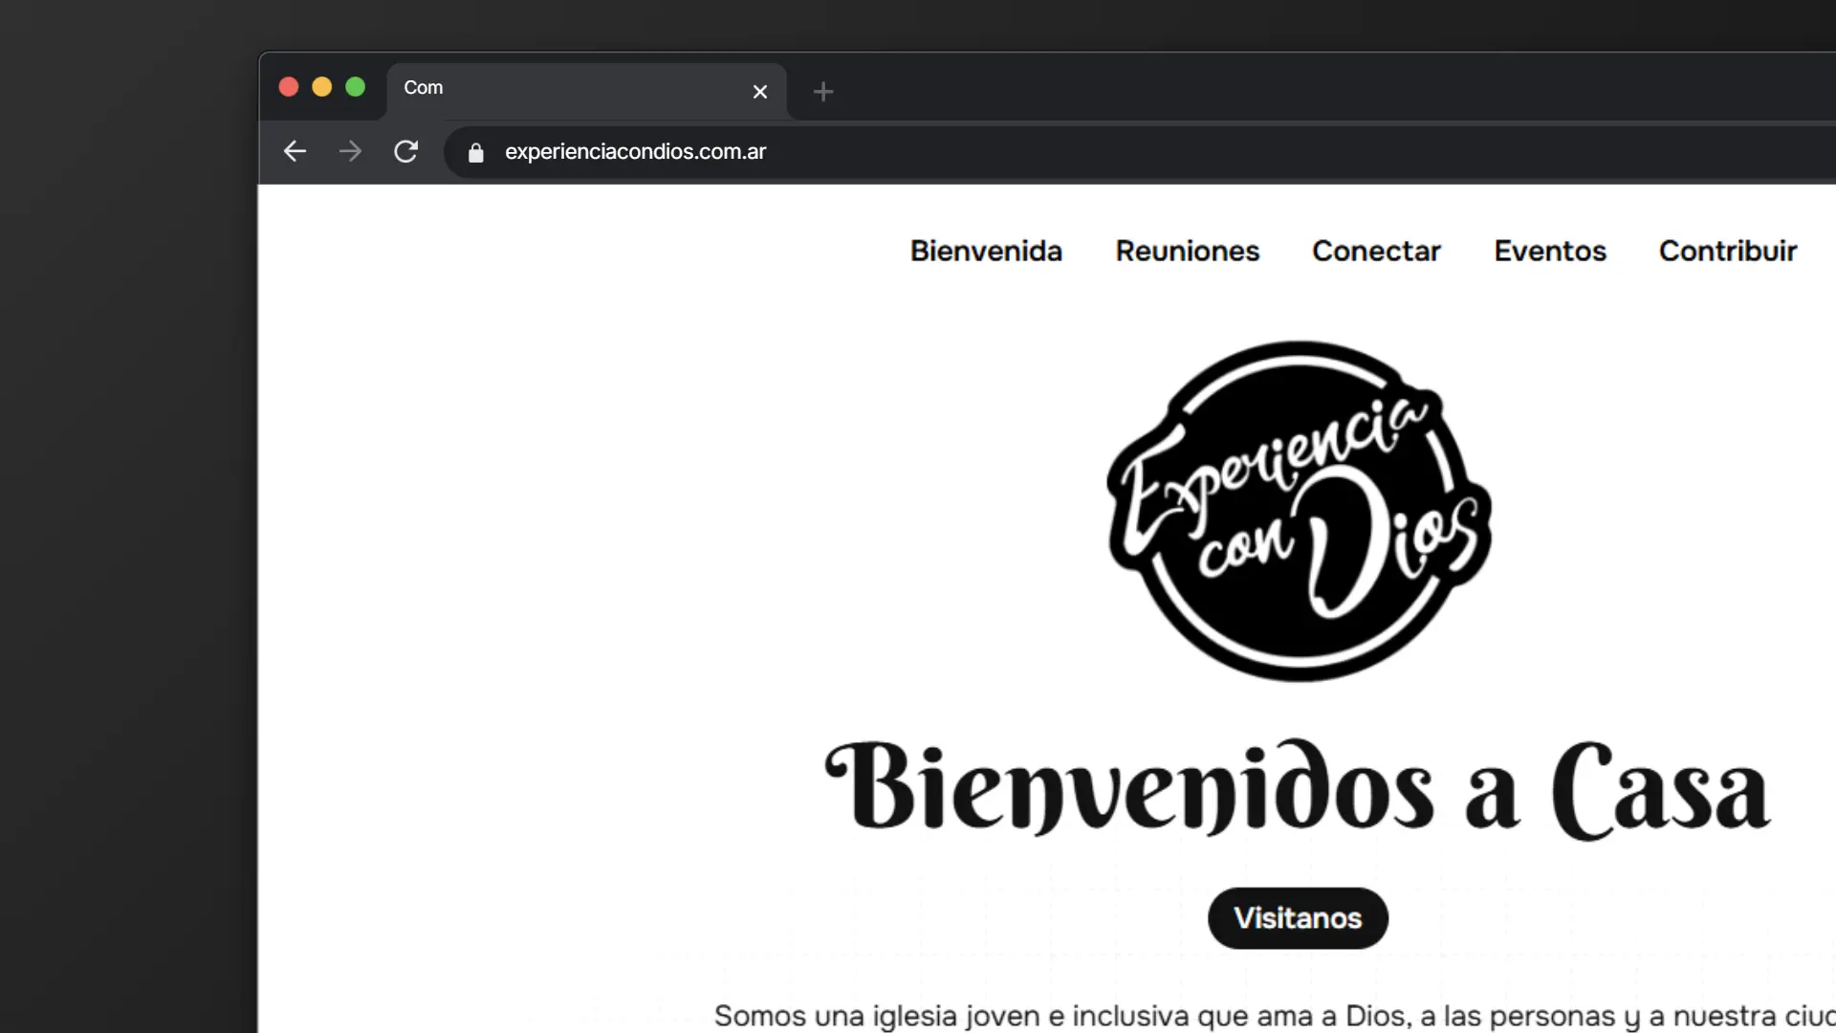The image size is (1836, 1033).
Task: Go to the Reuniones section
Action: tap(1187, 251)
